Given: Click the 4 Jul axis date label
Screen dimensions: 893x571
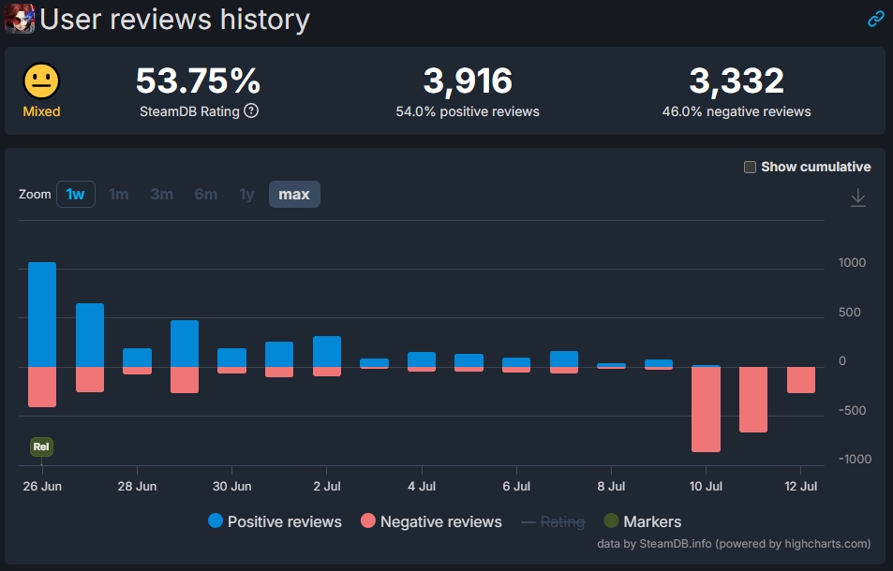Looking at the screenshot, I should pos(422,486).
